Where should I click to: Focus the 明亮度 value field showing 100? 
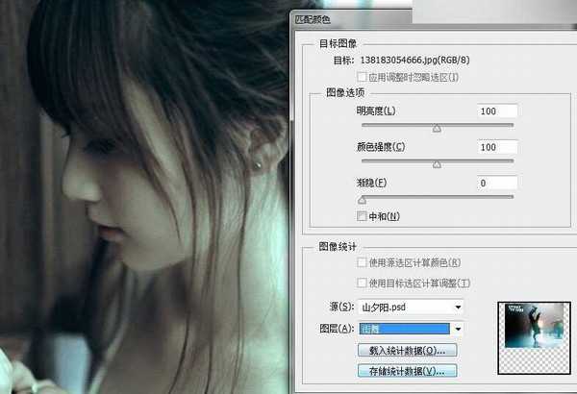pos(496,111)
